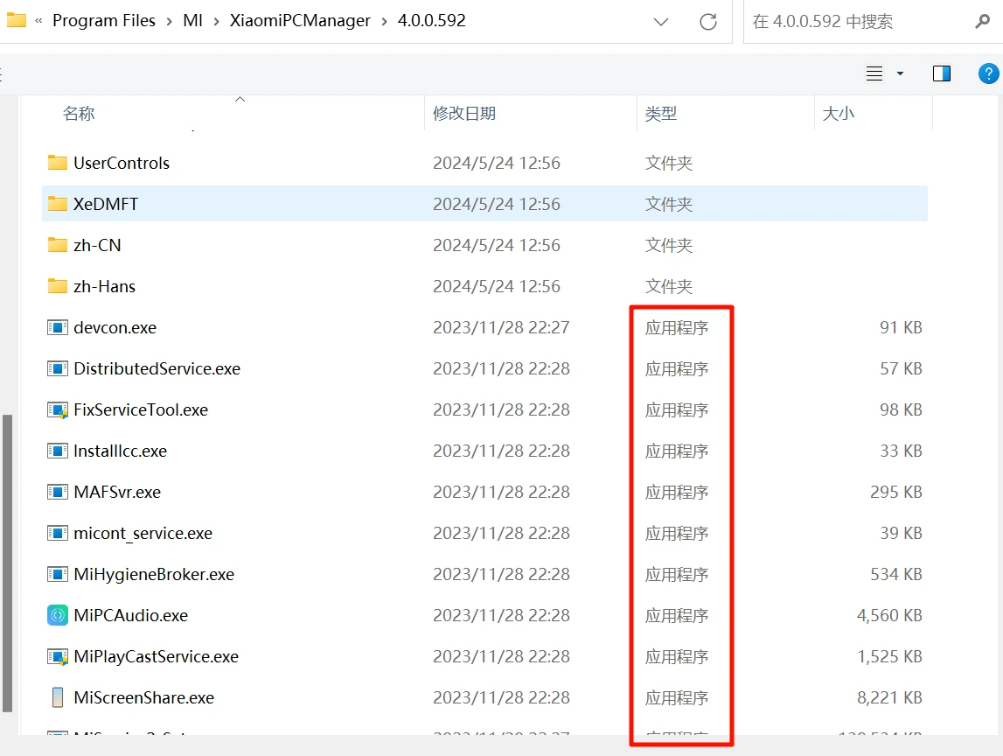This screenshot has height=756, width=1003.
Task: Select FixServiceTool.exe file name
Action: click(x=141, y=409)
